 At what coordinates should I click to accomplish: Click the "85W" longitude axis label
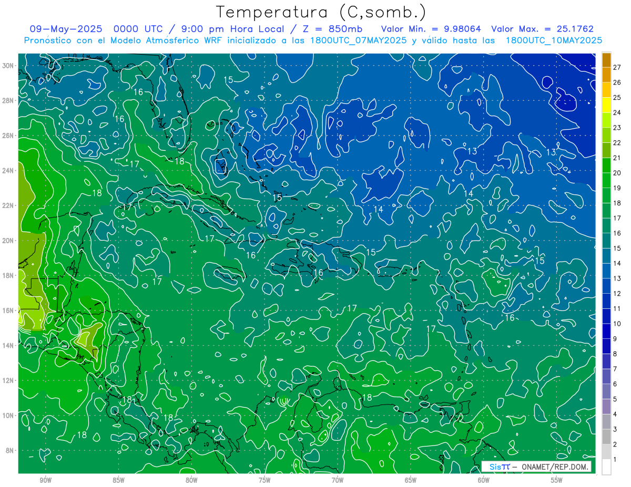pos(118,480)
